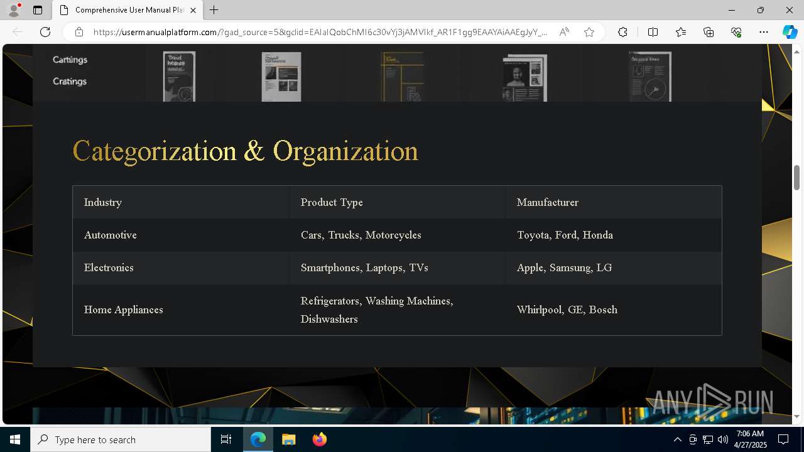This screenshot has width=804, height=452.
Task: Open the yellow-outlined manual thumbnail
Action: [x=402, y=76]
